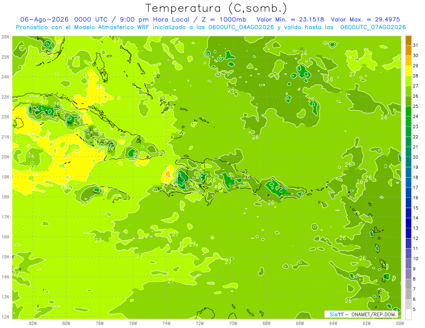
Task: Click the 23N latitude axis label
Action: (6, 97)
